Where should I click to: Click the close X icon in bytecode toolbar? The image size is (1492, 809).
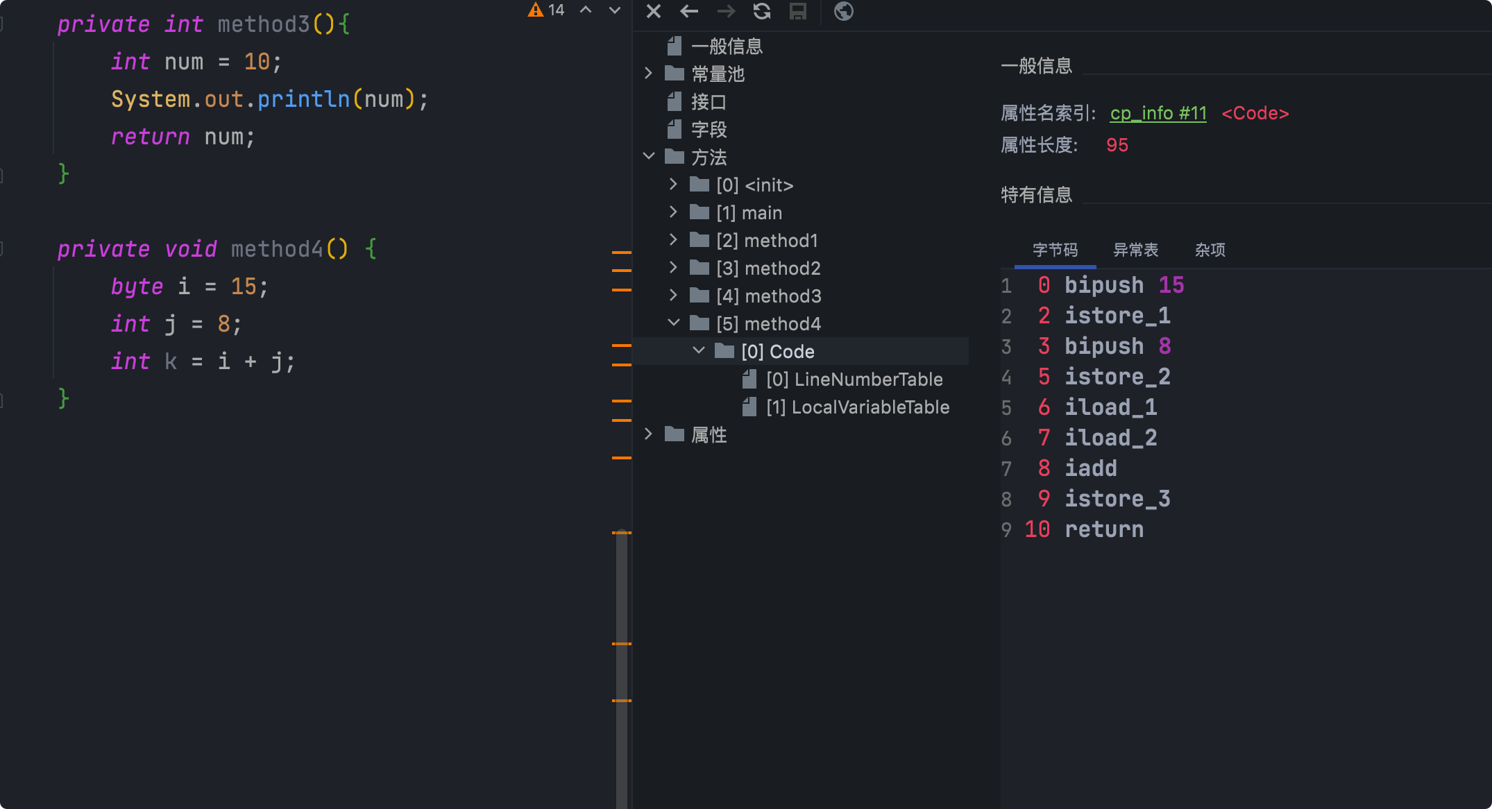tap(653, 11)
